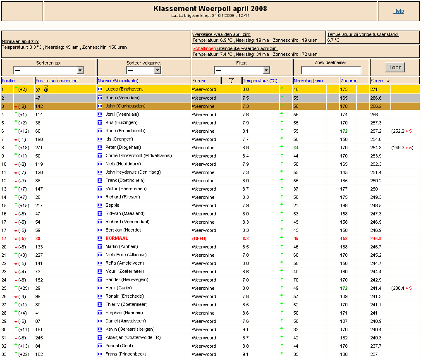Viewport: 421px width, 358px height.
Task: Click the red sort arrow next to Score
Action: [x=388, y=80]
